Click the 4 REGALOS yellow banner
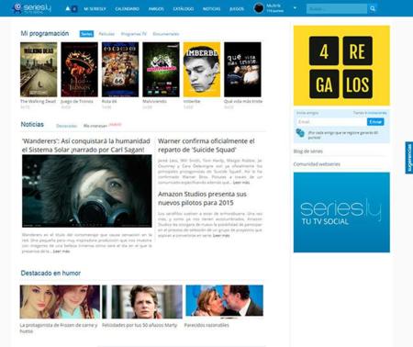This screenshot has width=413, height=347. (x=341, y=65)
